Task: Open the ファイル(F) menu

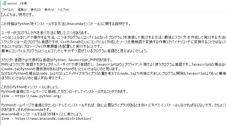Action: (x=8, y=10)
